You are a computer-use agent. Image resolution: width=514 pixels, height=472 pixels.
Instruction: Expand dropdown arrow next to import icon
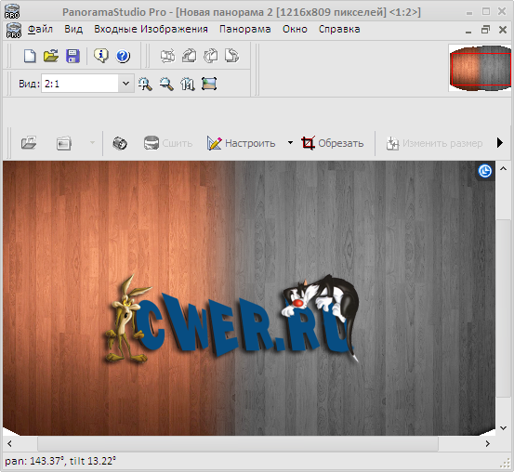(x=92, y=142)
